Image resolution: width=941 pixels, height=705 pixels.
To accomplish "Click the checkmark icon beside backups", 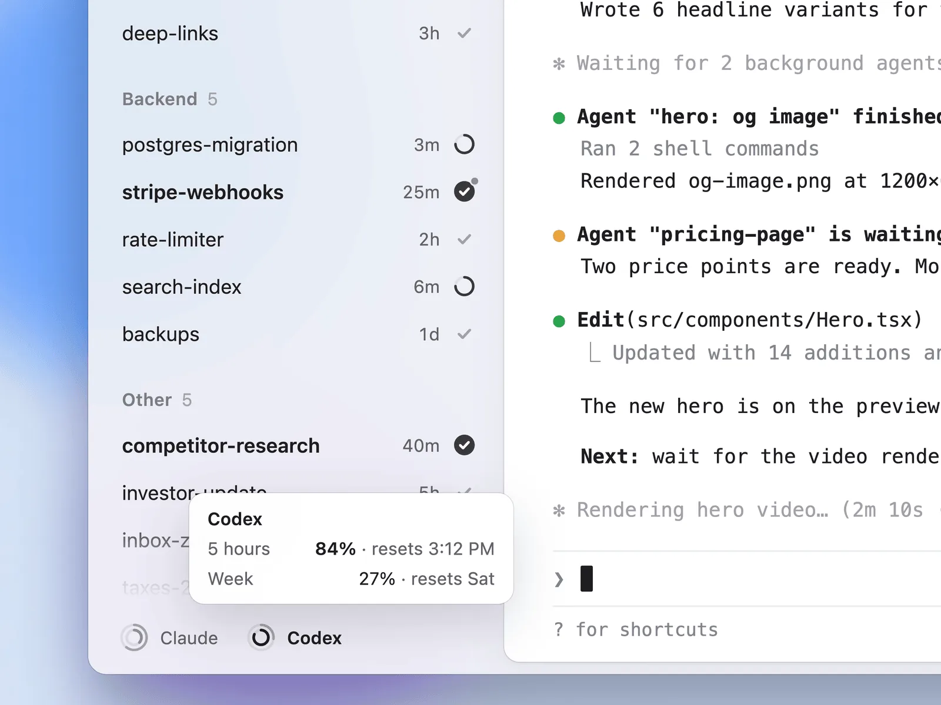I will pyautogui.click(x=464, y=334).
